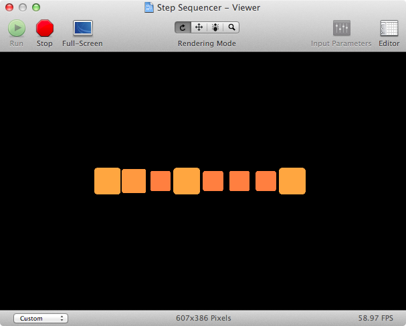Click the seventh small orange step square
Image resolution: width=406 pixels, height=326 pixels.
[x=266, y=181]
